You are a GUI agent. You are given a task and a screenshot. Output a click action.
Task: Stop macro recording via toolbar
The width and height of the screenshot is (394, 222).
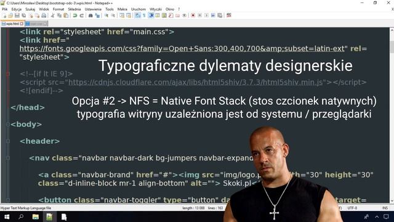coord(199,15)
